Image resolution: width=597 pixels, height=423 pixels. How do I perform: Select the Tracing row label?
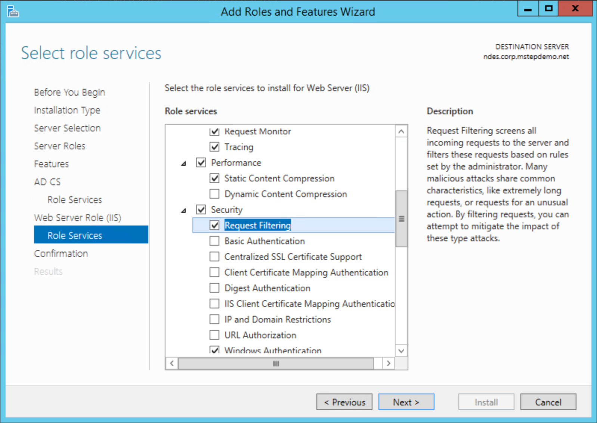239,147
